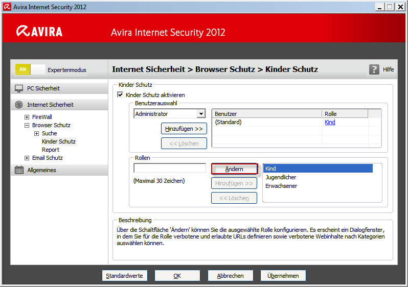Click the Internet Sicherheit globe icon
Image resolution: width=408 pixels, height=287 pixels.
click(19, 105)
